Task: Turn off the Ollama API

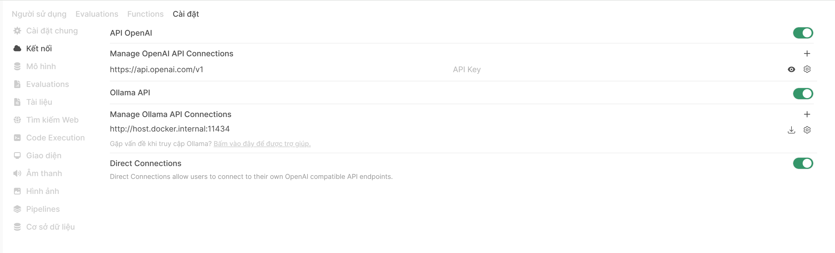Action: point(803,94)
